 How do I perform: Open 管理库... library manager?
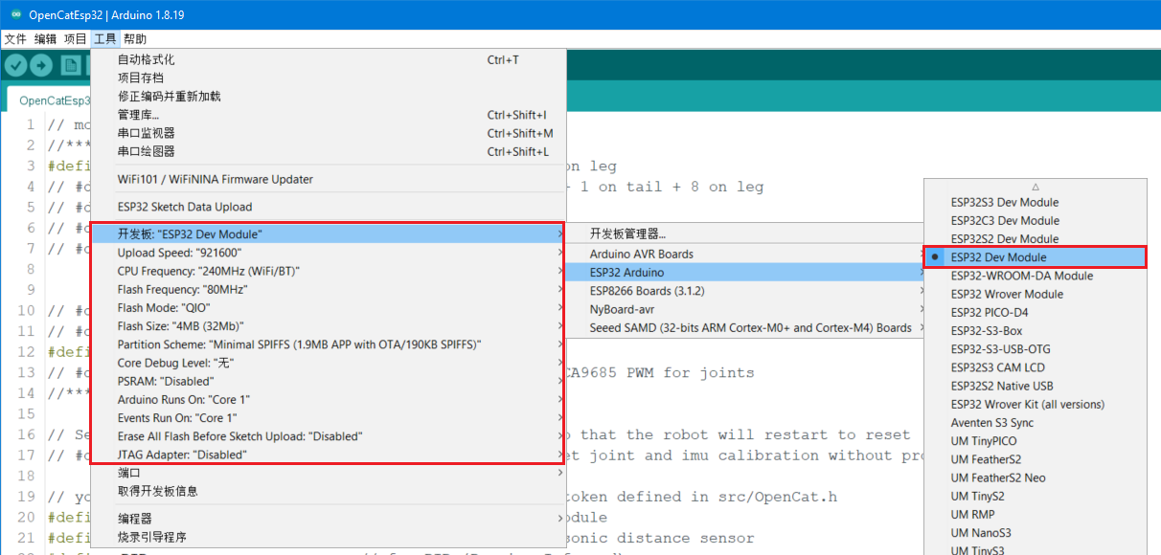pyautogui.click(x=328, y=115)
